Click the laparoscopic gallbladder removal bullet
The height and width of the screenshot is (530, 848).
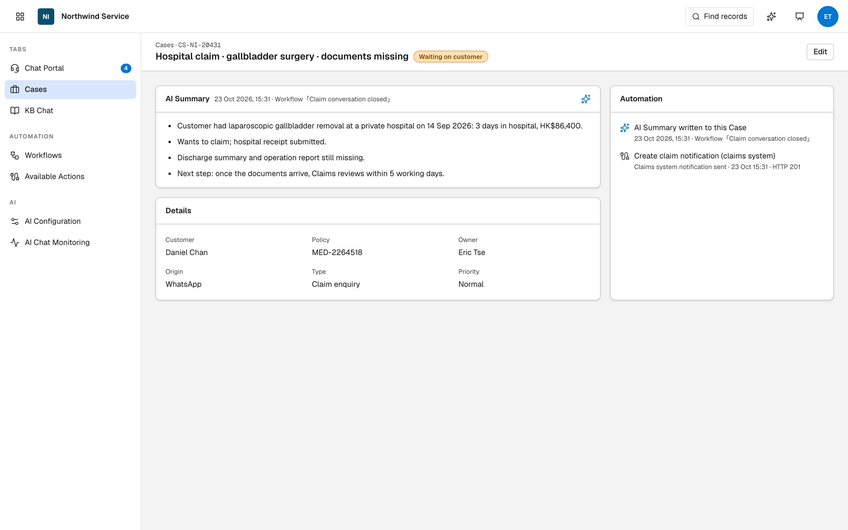click(x=379, y=126)
